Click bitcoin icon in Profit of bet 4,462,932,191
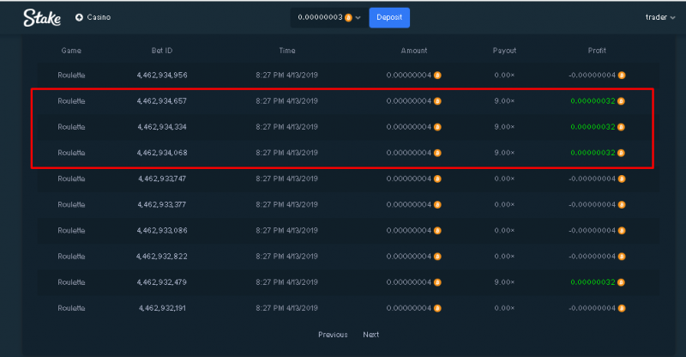The image size is (686, 357). coord(622,308)
